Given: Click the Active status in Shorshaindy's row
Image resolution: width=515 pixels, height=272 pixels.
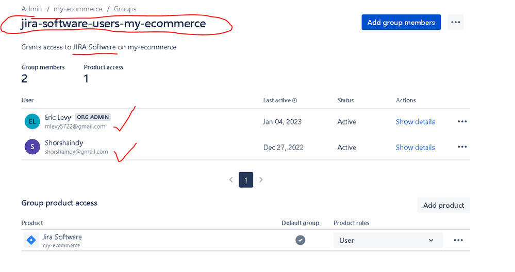Looking at the screenshot, I should pyautogui.click(x=346, y=148).
